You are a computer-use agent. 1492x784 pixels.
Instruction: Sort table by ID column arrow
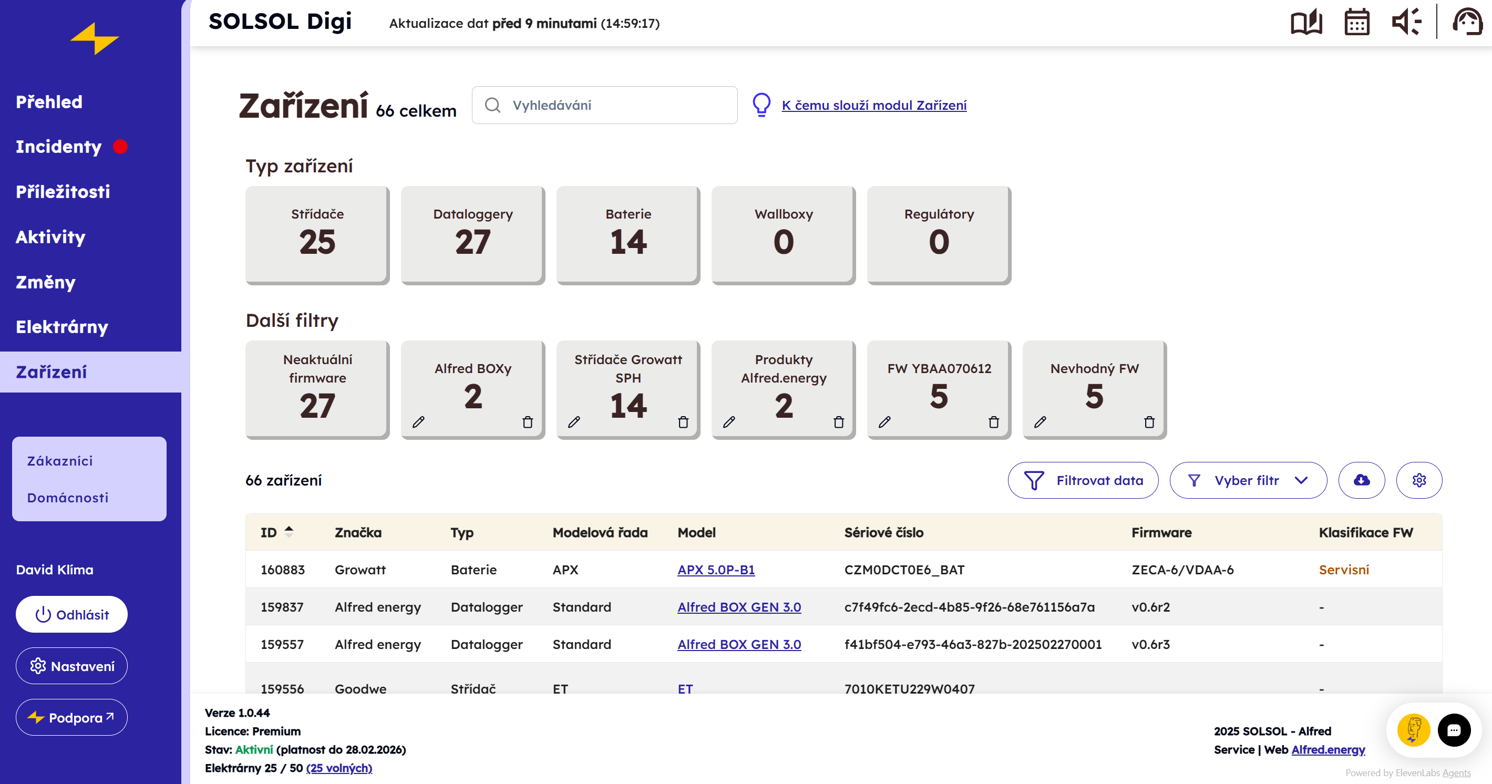(289, 532)
